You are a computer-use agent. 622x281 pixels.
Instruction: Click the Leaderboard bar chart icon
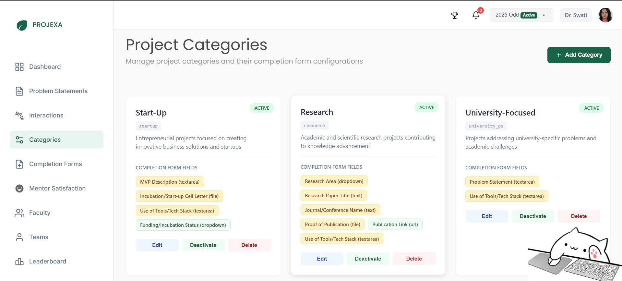19,262
